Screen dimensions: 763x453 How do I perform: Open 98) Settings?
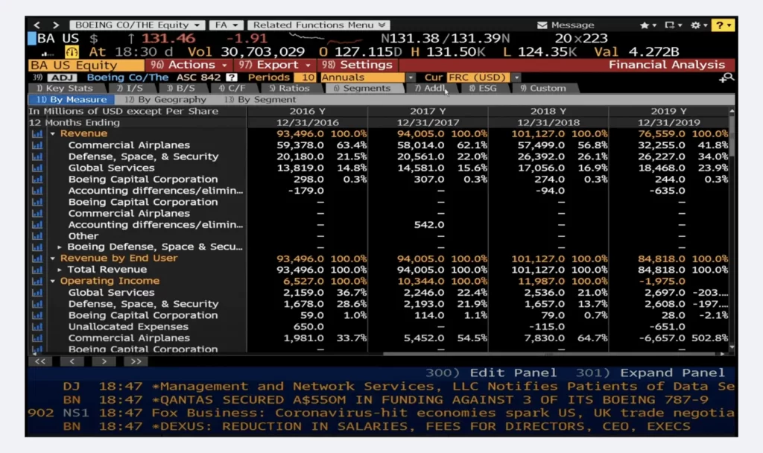click(357, 65)
